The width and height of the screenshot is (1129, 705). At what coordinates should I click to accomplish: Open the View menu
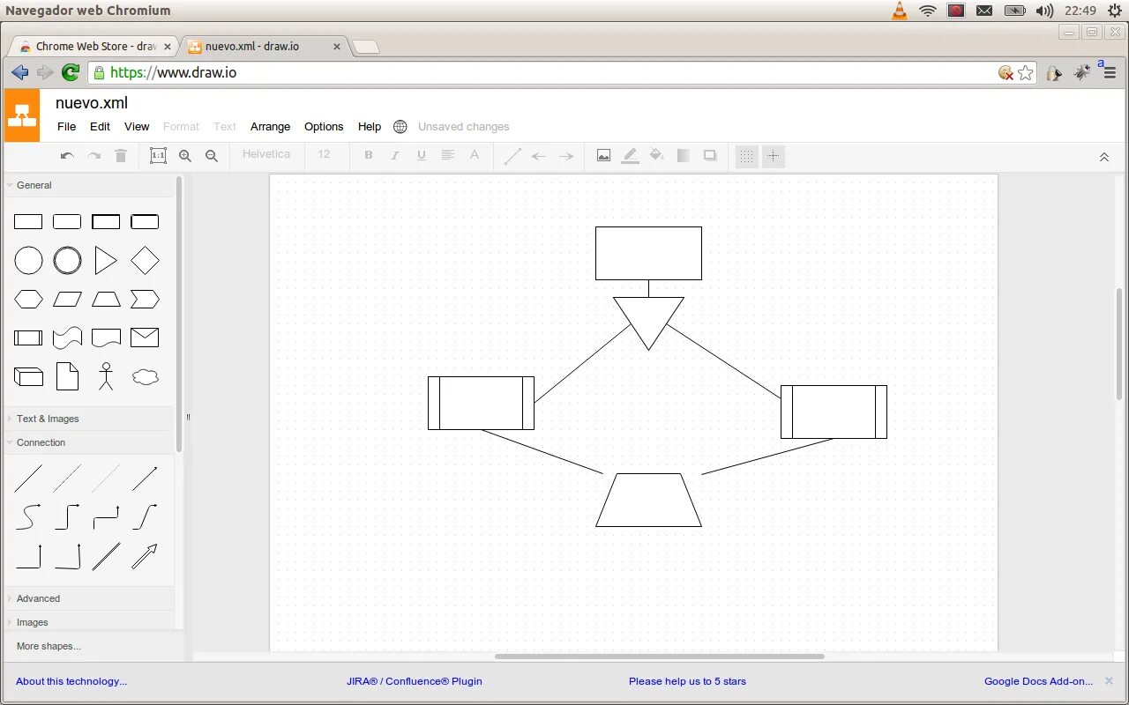point(137,126)
